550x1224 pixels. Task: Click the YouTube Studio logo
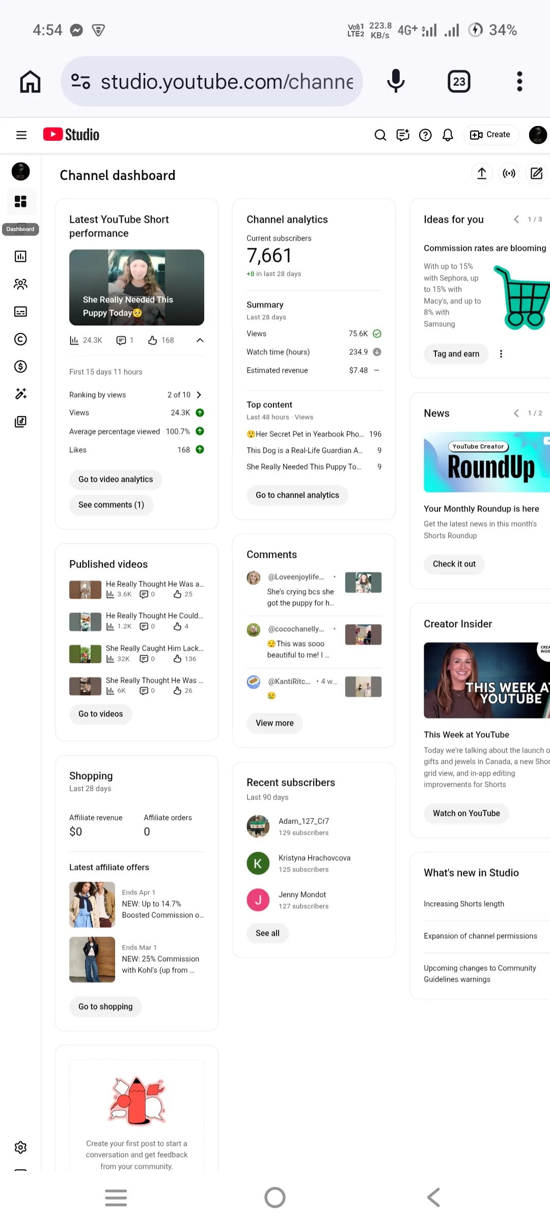click(x=71, y=135)
